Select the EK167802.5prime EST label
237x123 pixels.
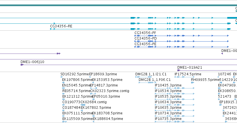[96, 108]
